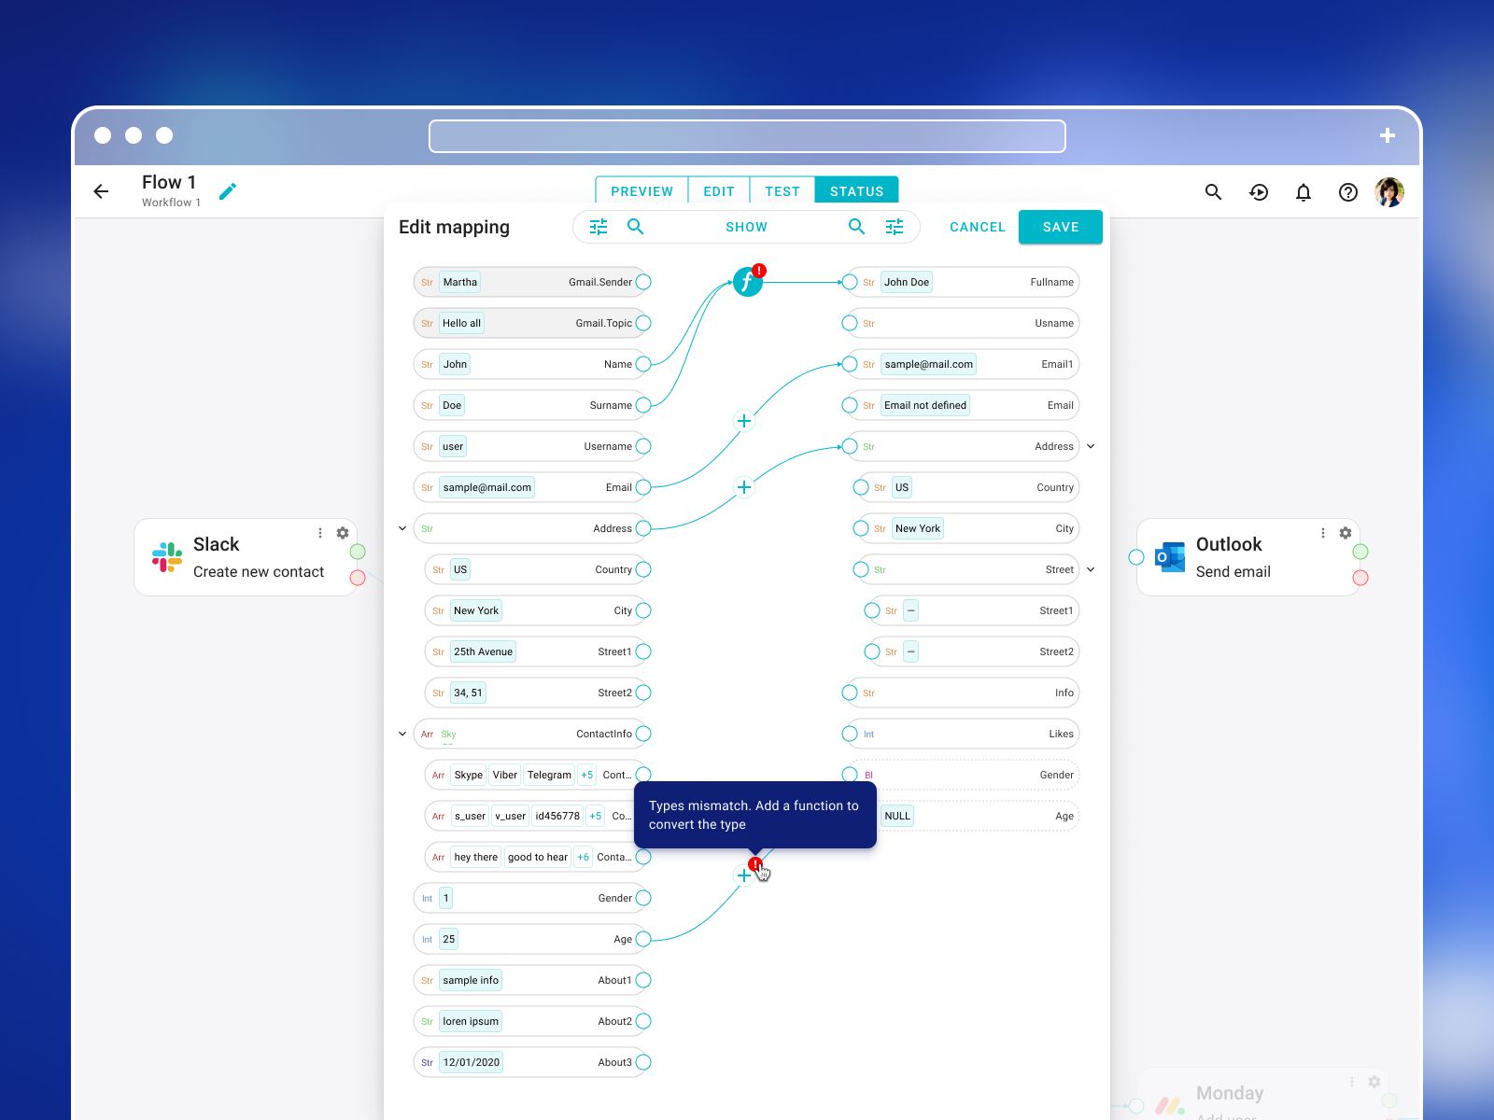1494x1120 pixels.
Task: Open the history icon near the search
Action: pos(1259,192)
